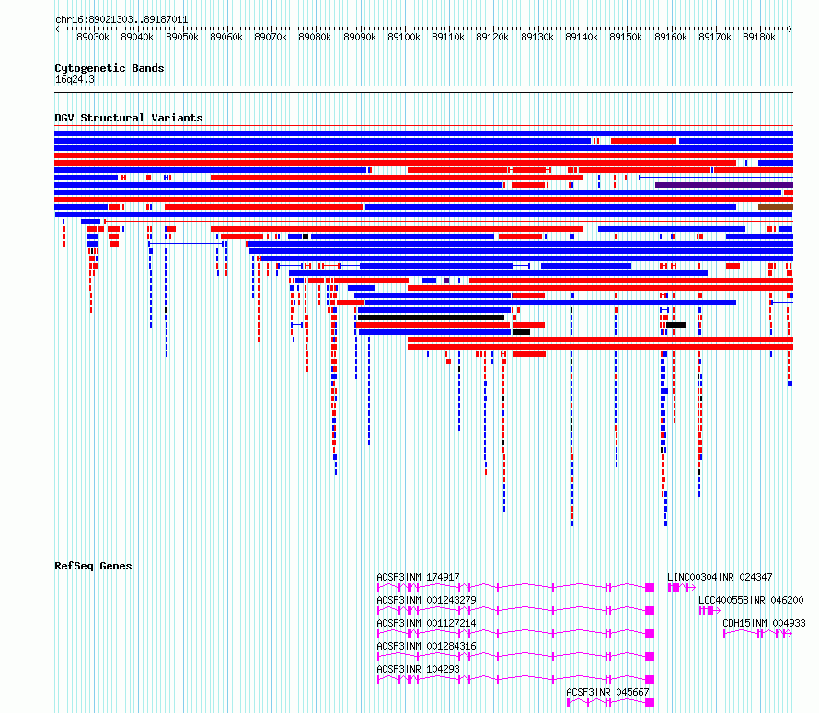The image size is (819, 713).
Task: Select the ACSF3|NR_104293 transcript label
Action: tap(418, 669)
